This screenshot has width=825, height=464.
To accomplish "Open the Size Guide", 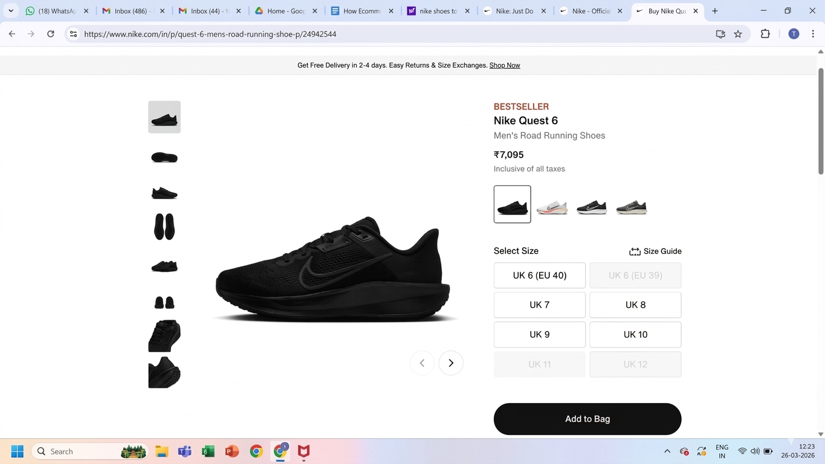I will point(655,251).
